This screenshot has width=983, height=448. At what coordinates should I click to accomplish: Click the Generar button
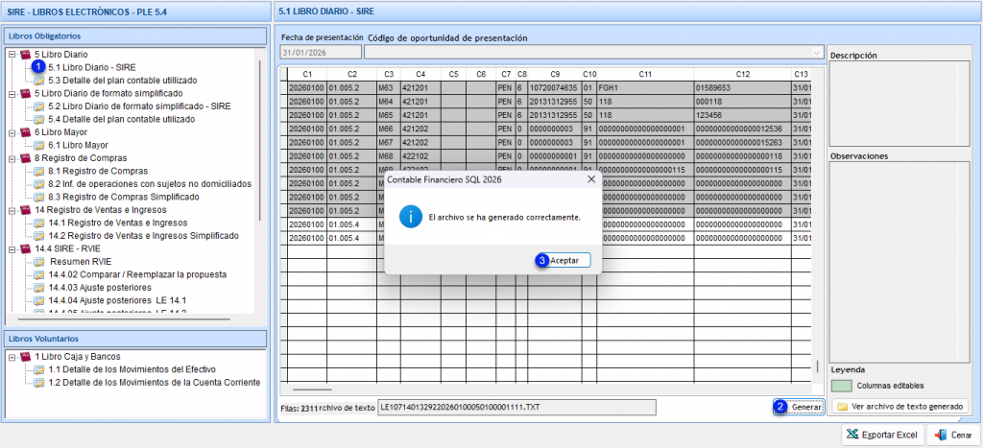coord(800,407)
